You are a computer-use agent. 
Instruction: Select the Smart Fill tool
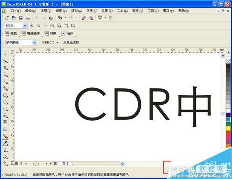5,88
